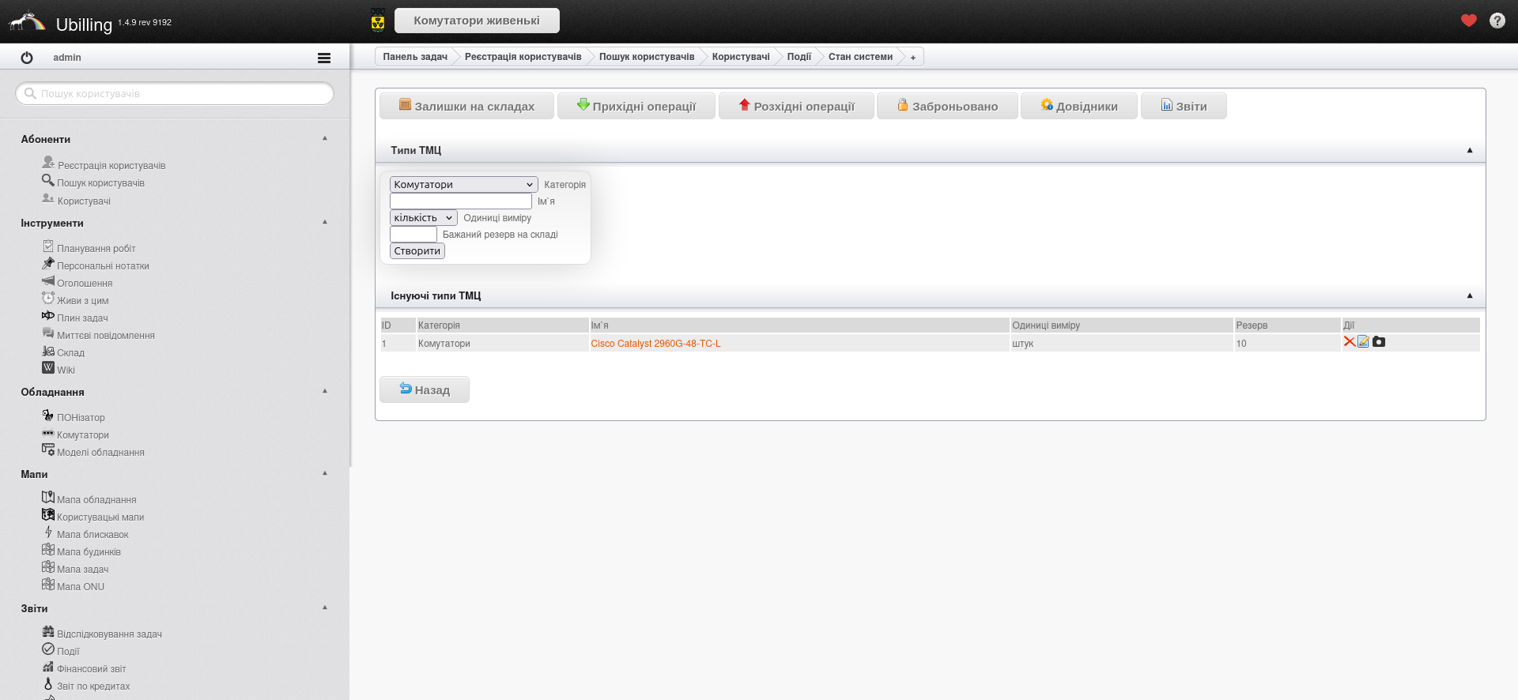The height and width of the screenshot is (700, 1518).
Task: Click the Назад button
Action: click(425, 390)
